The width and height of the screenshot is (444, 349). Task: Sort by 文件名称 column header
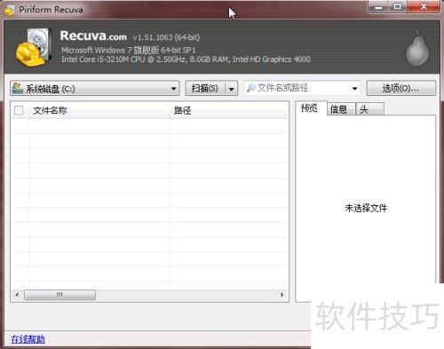(99, 110)
